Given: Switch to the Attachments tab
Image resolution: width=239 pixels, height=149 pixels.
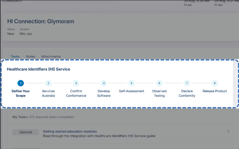Looking at the screenshot, I should point(51,56).
